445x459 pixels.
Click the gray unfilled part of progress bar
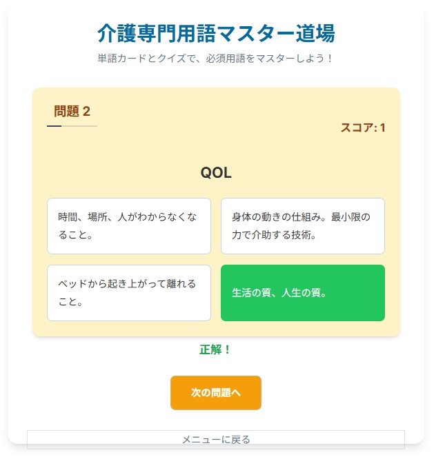80,126
